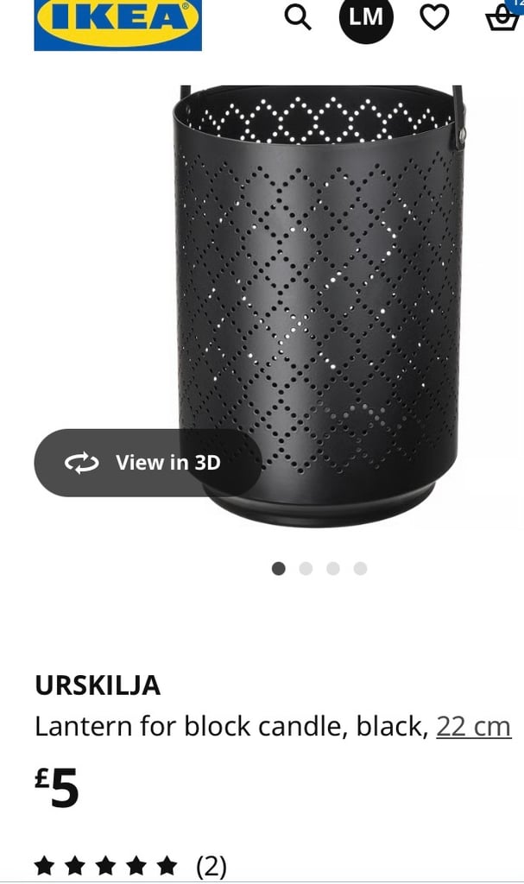Select second image carousel dot
524x884 pixels.
(x=306, y=568)
